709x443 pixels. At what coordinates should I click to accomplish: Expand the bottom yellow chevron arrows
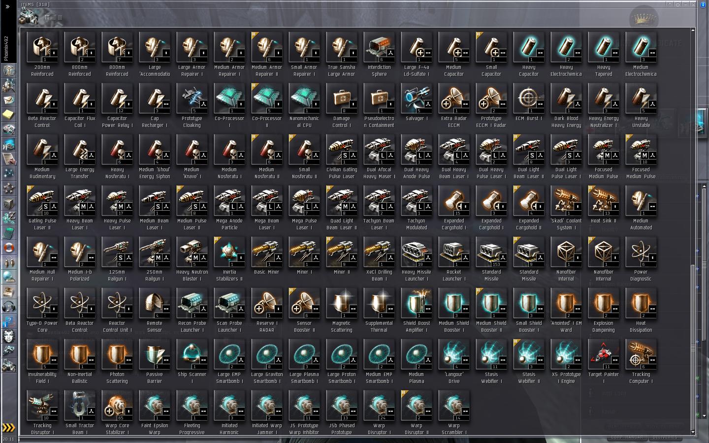click(9, 427)
